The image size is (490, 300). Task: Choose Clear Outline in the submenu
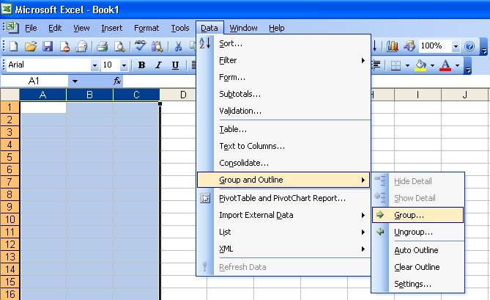point(417,267)
